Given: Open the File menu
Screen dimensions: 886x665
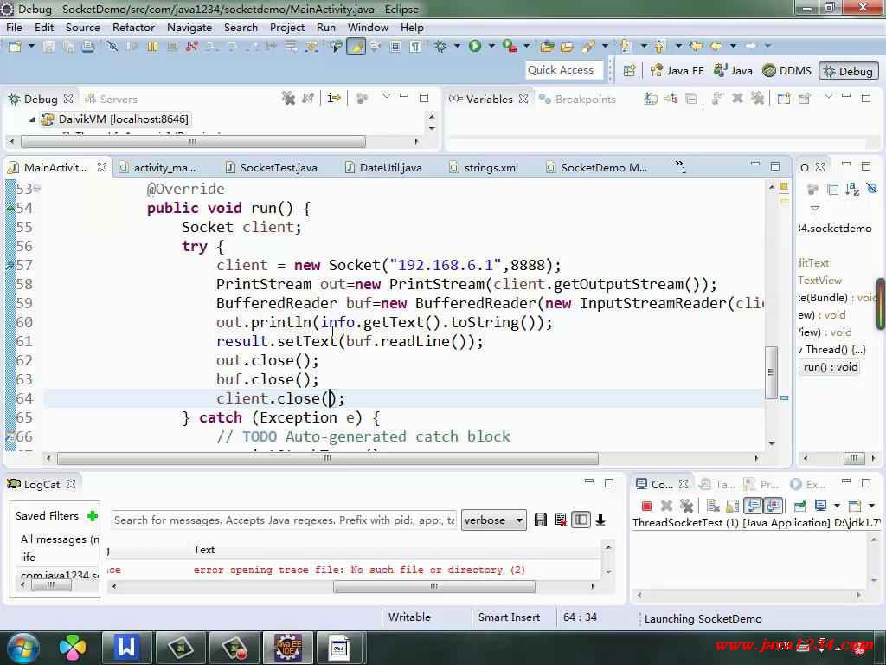Looking at the screenshot, I should tap(14, 27).
